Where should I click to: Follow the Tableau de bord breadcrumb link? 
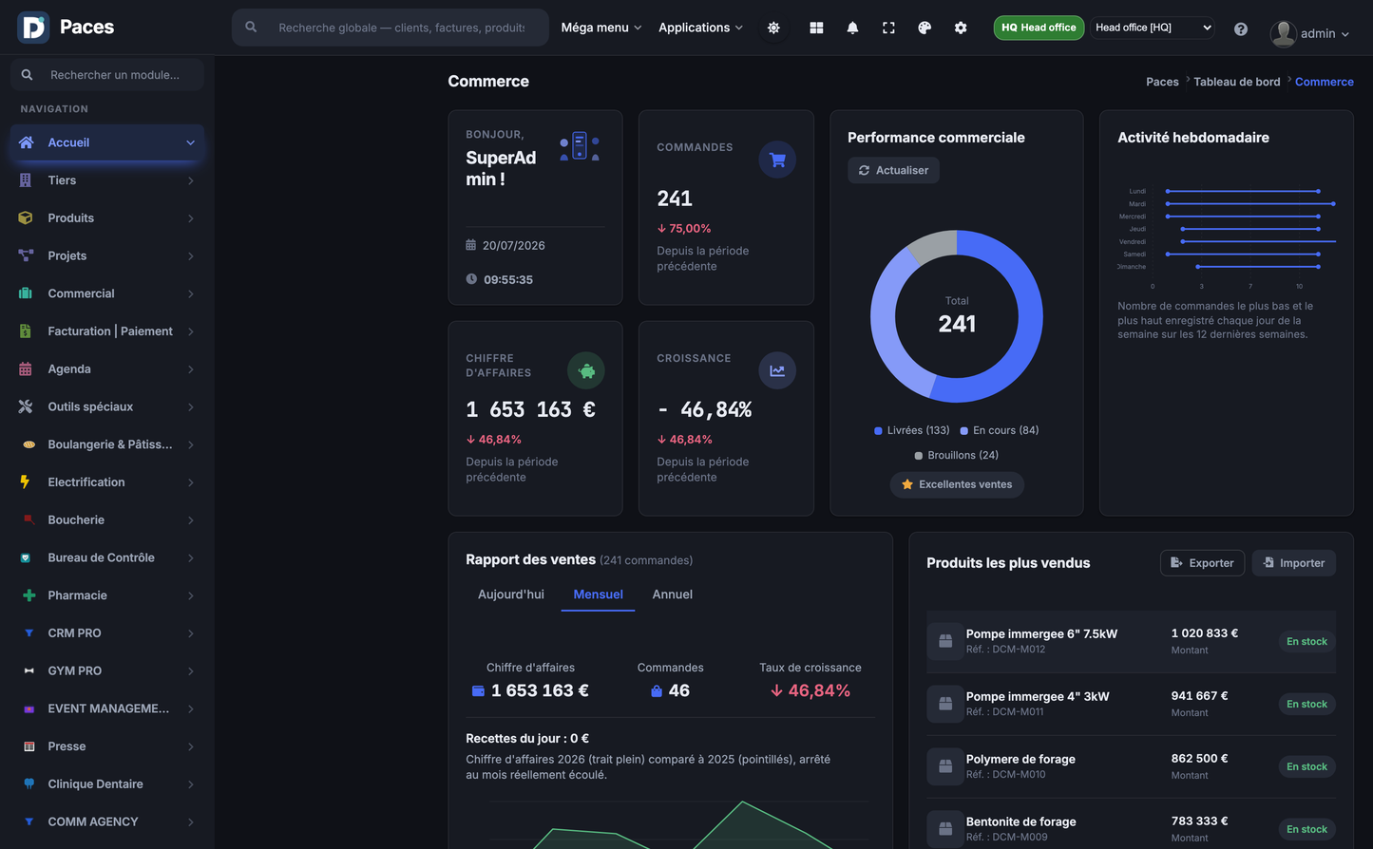pyautogui.click(x=1237, y=82)
